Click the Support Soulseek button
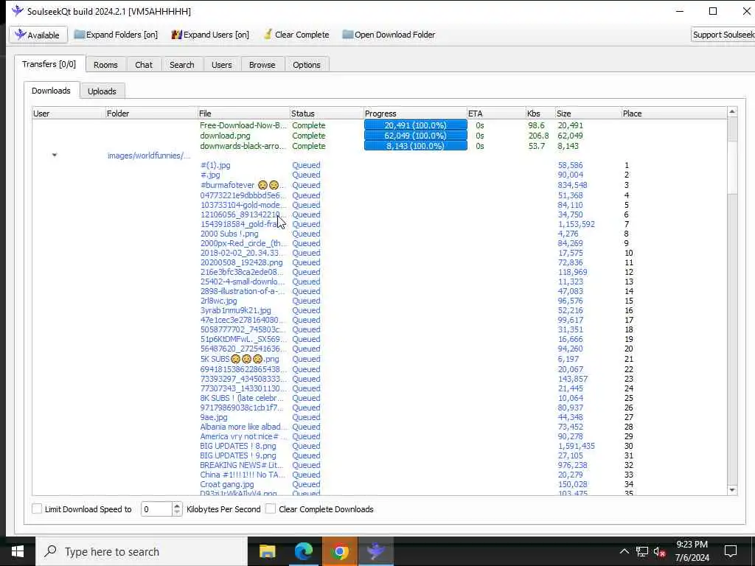755x566 pixels. click(x=723, y=35)
